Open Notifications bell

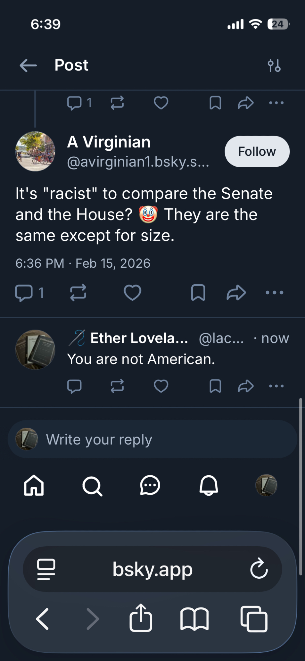pyautogui.click(x=209, y=486)
